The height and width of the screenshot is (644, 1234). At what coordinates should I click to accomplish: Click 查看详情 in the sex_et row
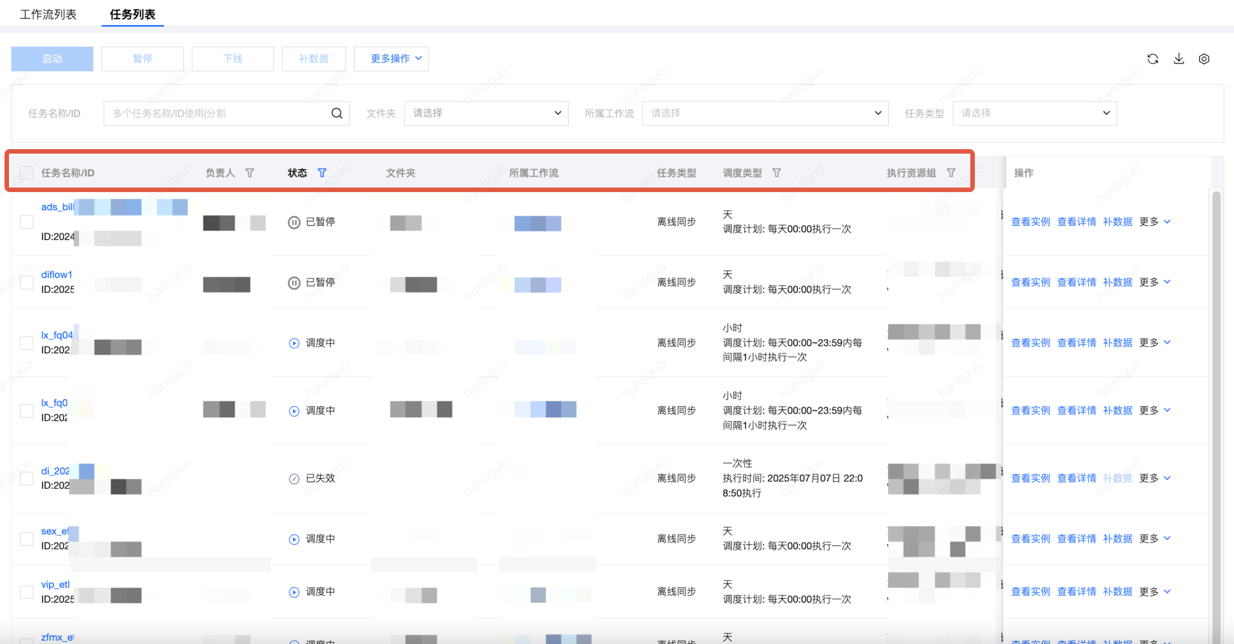pyautogui.click(x=1077, y=539)
